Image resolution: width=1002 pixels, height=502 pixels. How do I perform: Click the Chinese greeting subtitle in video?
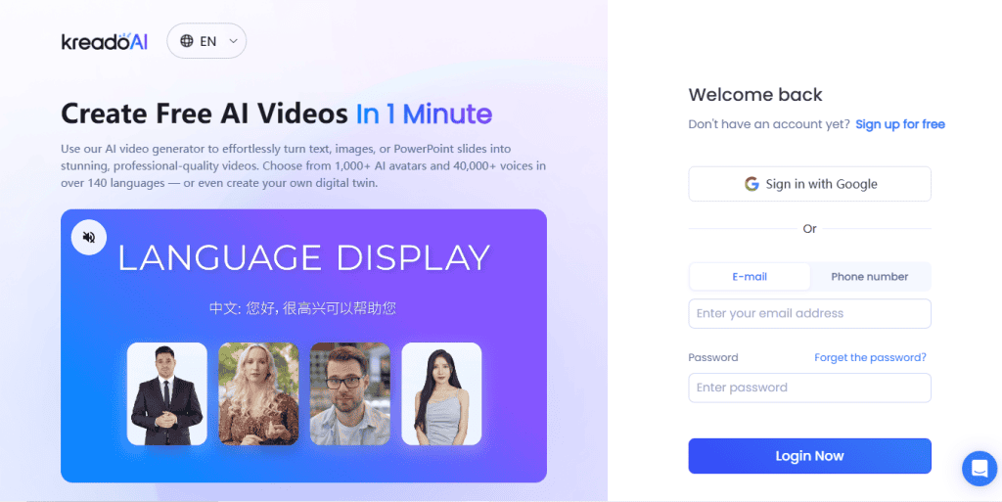[303, 308]
